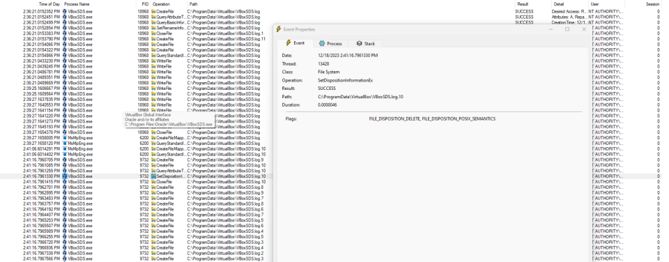Click the FILE_DISPOSITION_DELETE flags value
669x262 pixels.
(x=432, y=119)
